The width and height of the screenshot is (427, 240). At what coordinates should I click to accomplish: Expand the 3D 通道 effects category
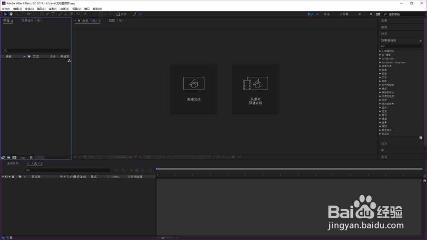click(x=380, y=55)
